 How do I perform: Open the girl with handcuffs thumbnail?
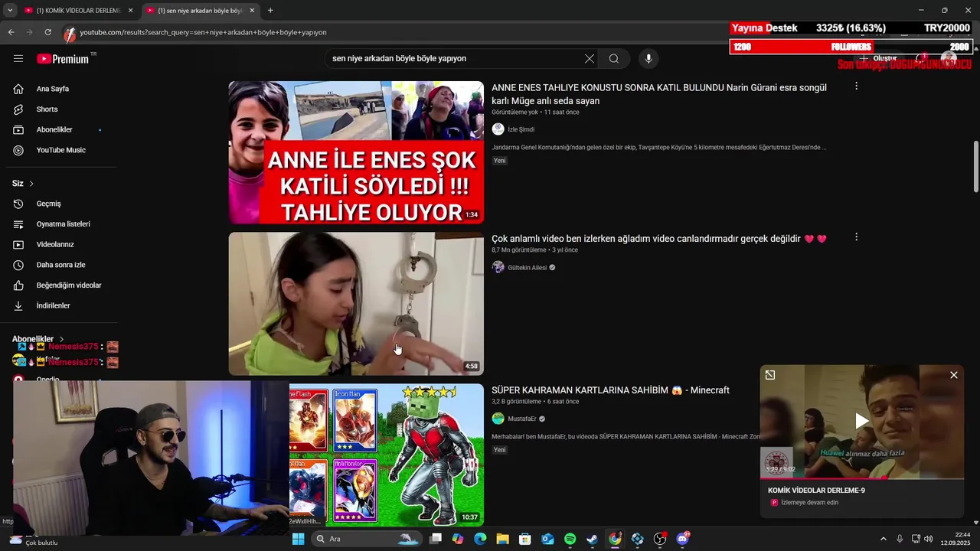pyautogui.click(x=356, y=304)
